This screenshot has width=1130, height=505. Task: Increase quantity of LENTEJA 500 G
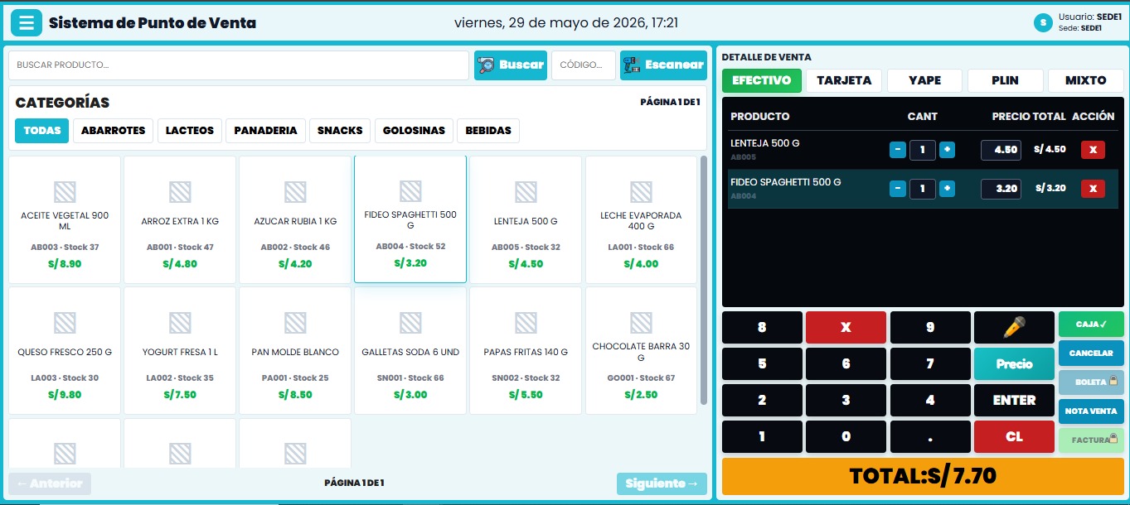[947, 150]
